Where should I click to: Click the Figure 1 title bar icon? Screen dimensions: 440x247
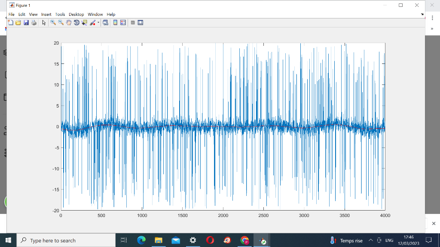point(12,5)
